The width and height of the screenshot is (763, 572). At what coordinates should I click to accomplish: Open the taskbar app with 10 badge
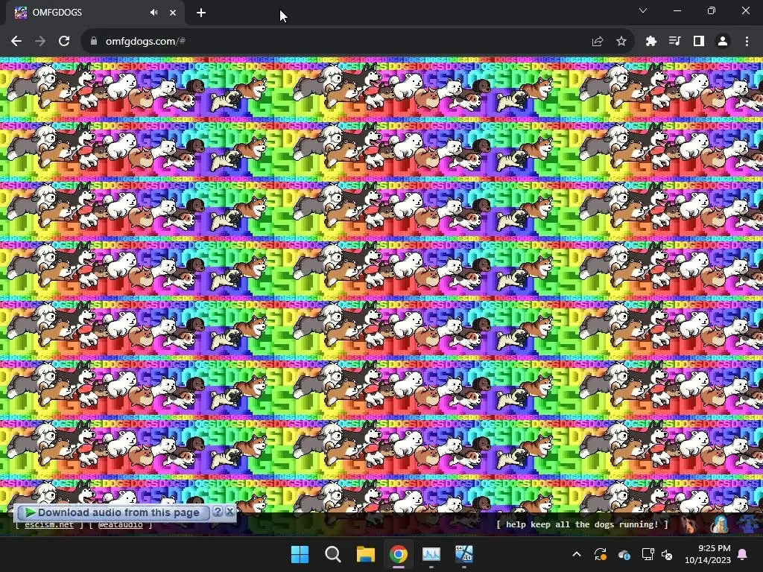point(464,554)
